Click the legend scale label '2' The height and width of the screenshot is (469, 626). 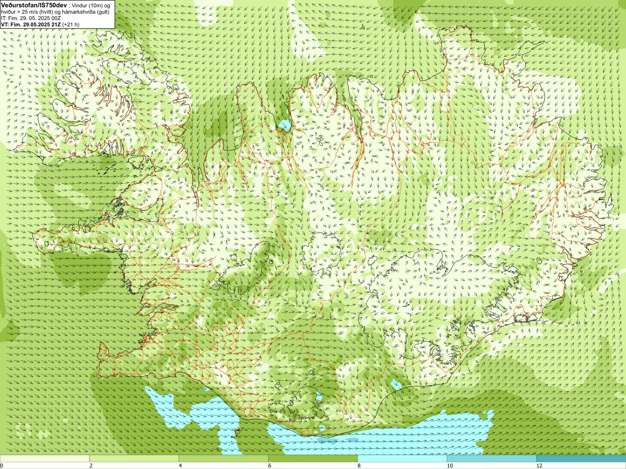point(91,466)
